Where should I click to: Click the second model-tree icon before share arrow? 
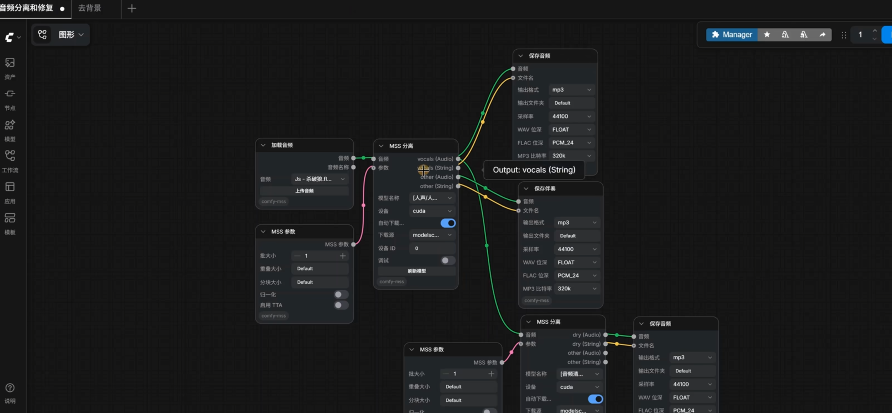coord(804,35)
